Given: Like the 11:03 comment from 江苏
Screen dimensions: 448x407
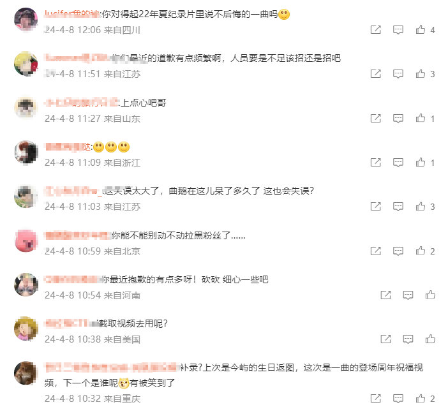Looking at the screenshot, I should [x=421, y=206].
